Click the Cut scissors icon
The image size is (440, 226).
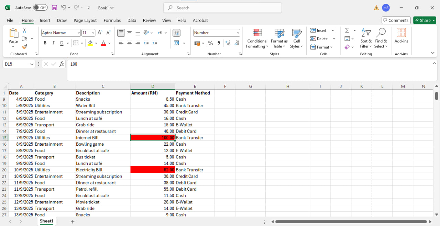tap(24, 31)
